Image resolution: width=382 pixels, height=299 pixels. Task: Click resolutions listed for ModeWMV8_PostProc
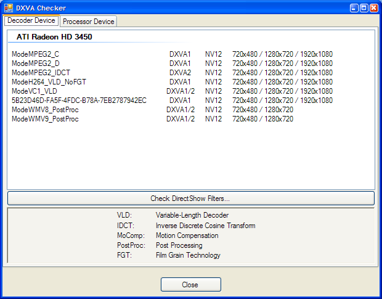262,110
